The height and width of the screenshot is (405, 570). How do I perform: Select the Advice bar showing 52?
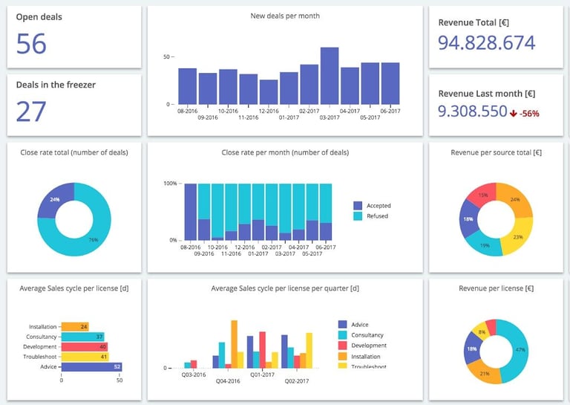point(91,367)
